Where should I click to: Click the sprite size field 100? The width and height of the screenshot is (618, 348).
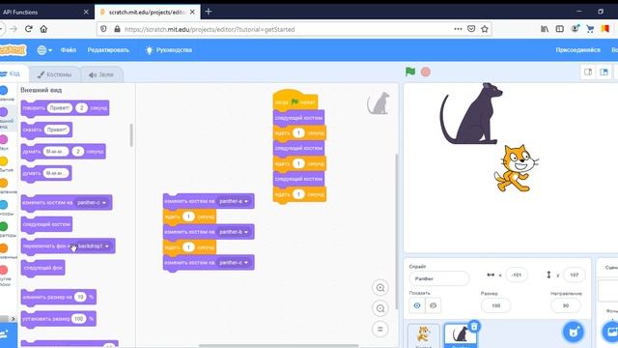click(x=495, y=305)
